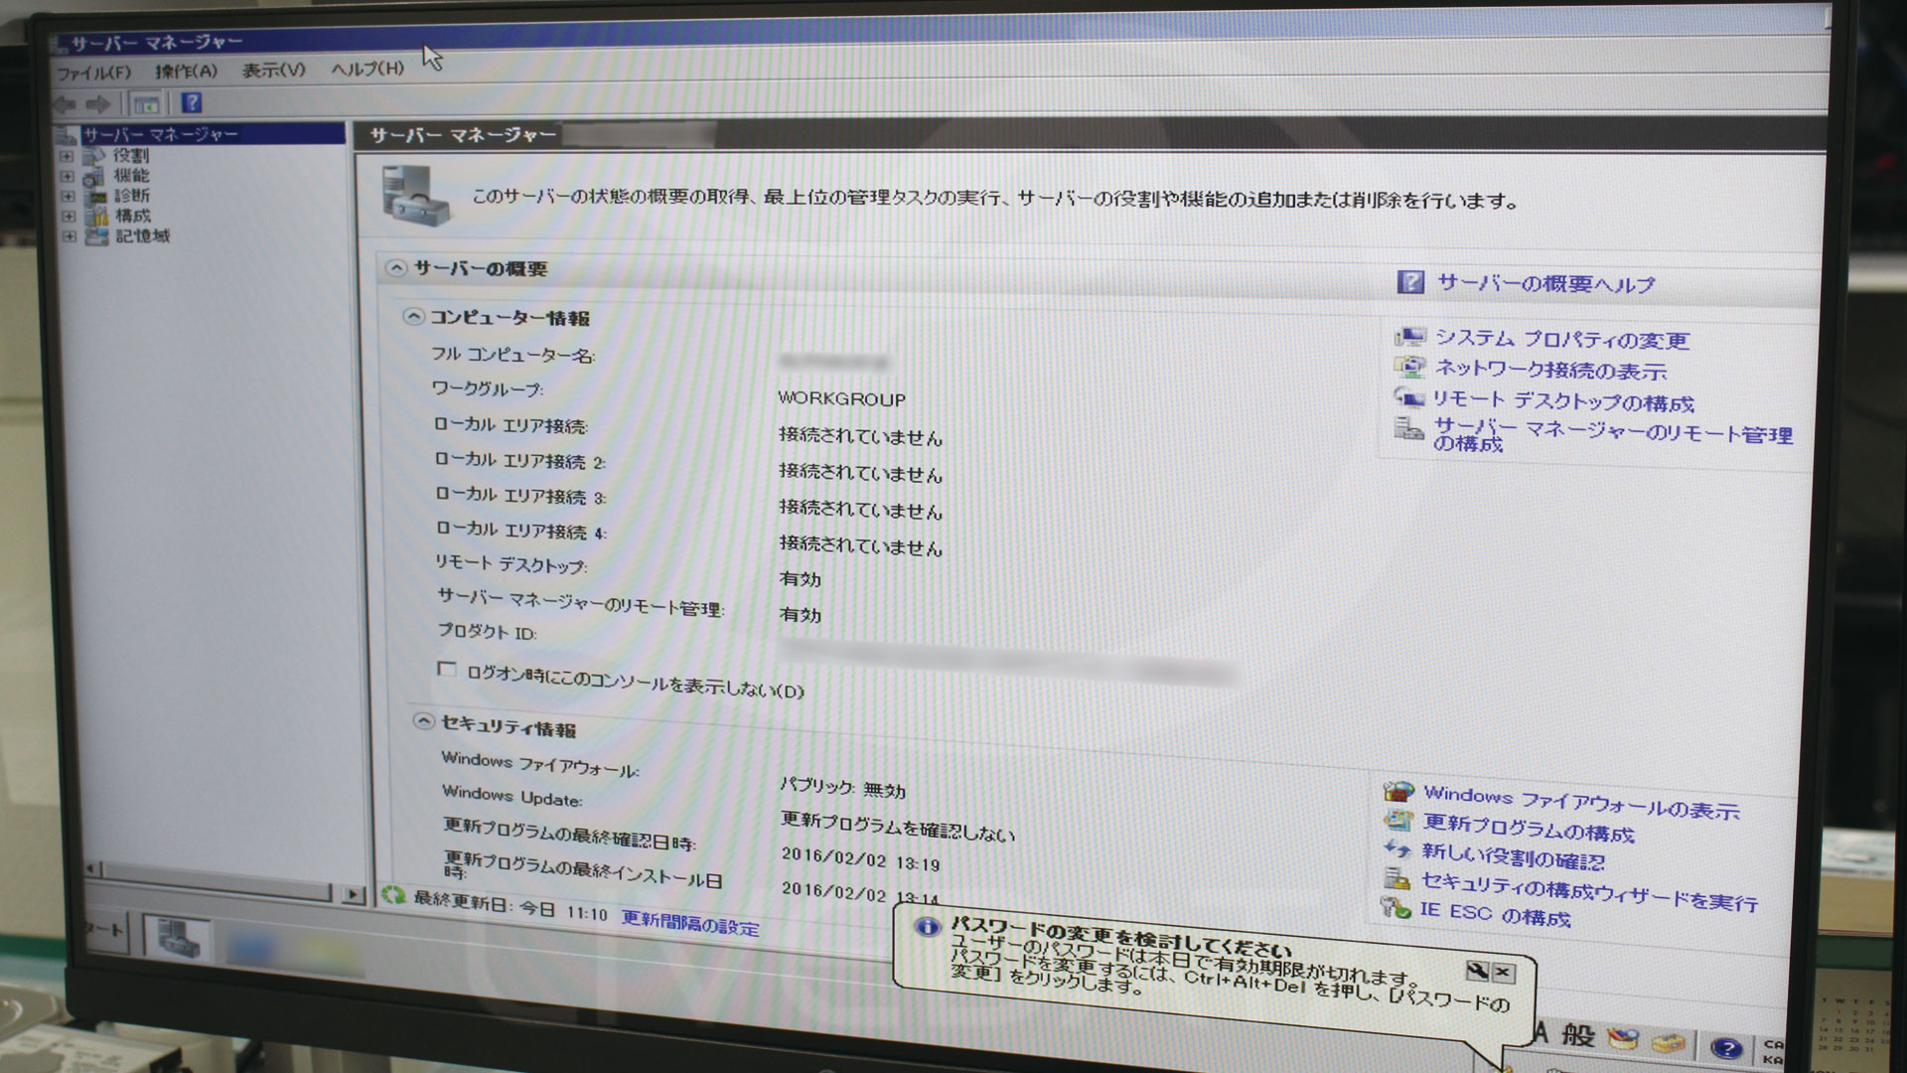Select the 役割 icon in tree
The image size is (1907, 1073).
94,156
